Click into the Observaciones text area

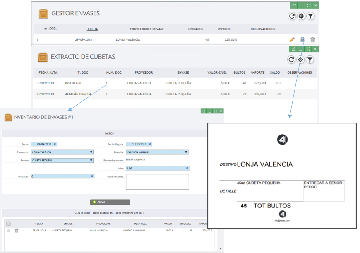[x=157, y=181]
